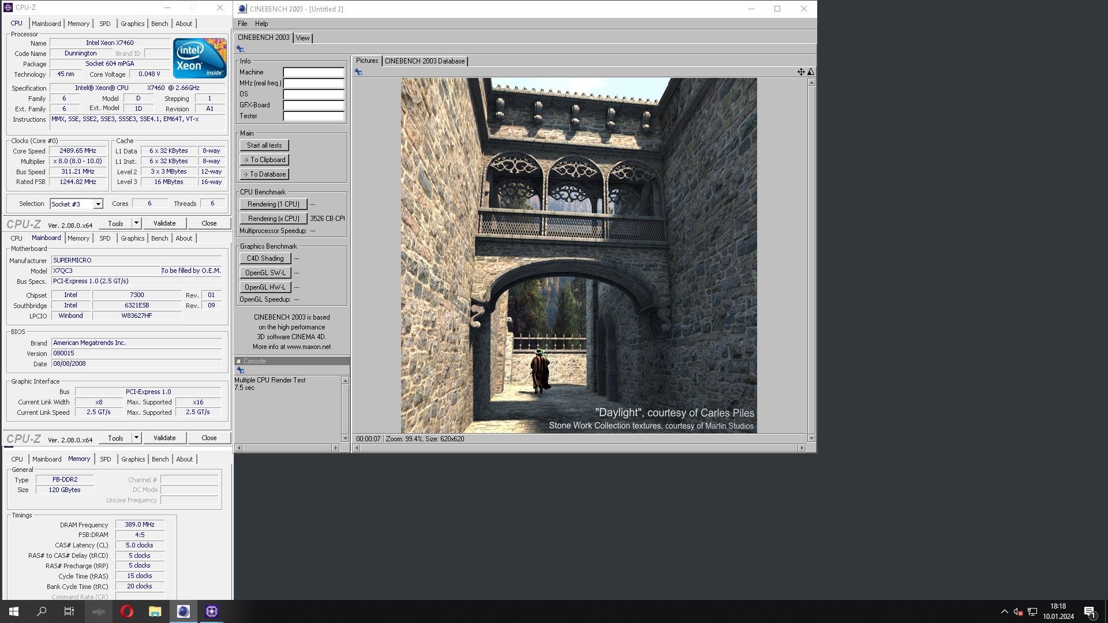1108x623 pixels.
Task: Run Rendering (1 CPU) benchmark
Action: tap(273, 204)
